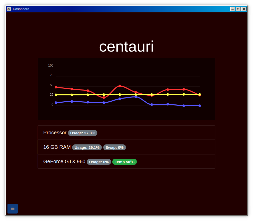Click the last blue data point on chart

tap(200, 106)
